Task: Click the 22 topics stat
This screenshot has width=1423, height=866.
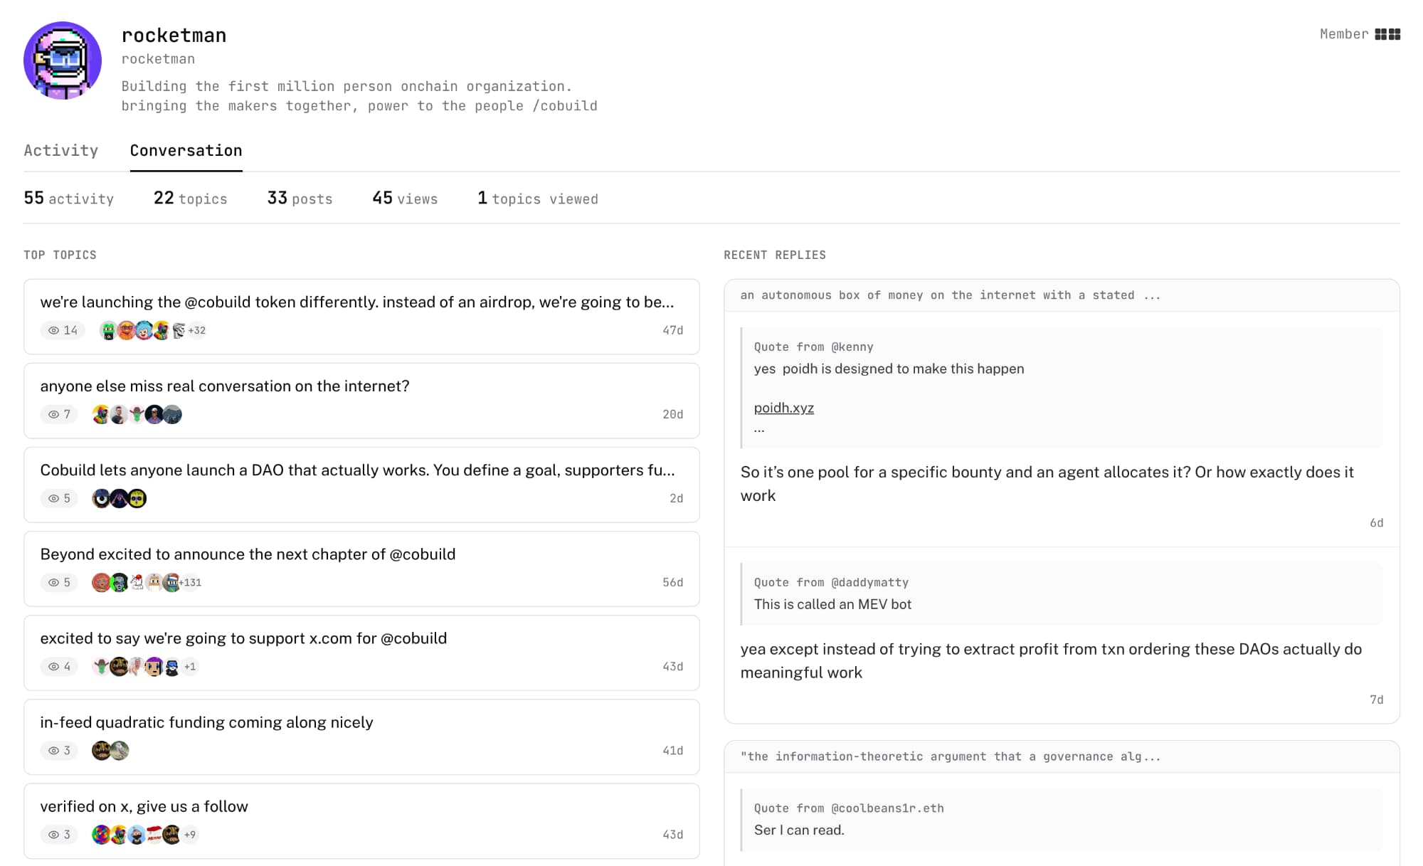Action: [189, 198]
